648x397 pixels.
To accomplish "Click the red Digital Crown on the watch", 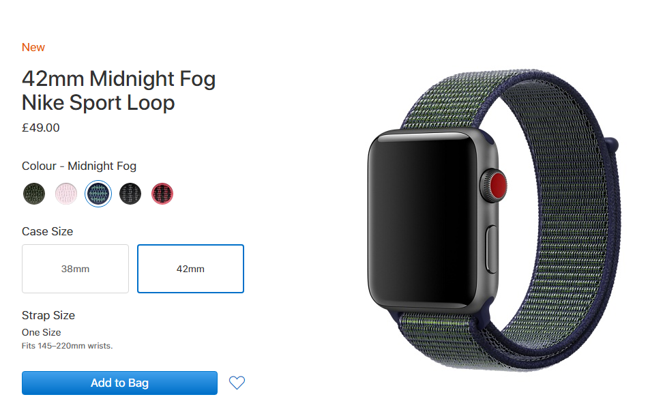I will click(x=495, y=185).
